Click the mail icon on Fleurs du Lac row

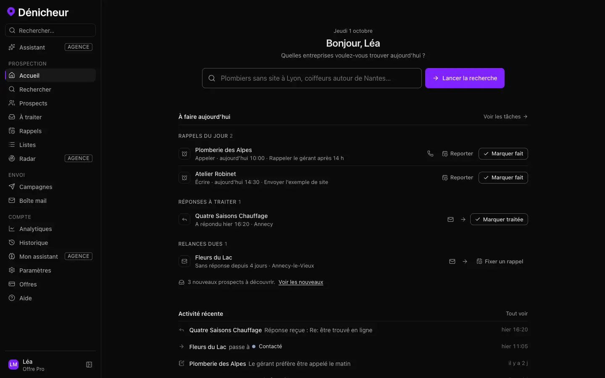[x=452, y=261]
